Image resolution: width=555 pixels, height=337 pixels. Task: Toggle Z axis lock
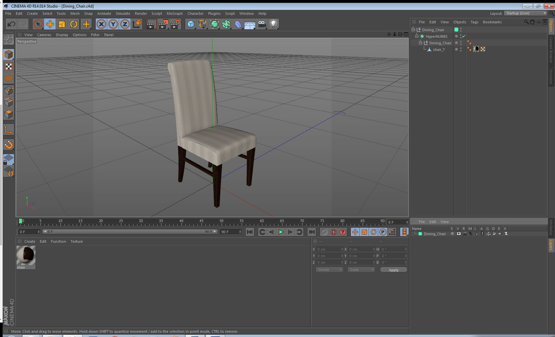tap(125, 24)
